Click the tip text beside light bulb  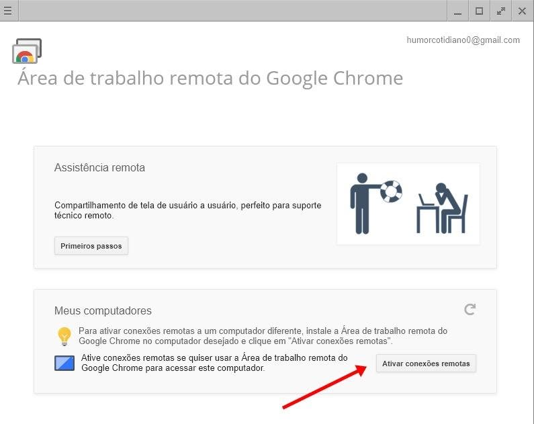point(263,336)
